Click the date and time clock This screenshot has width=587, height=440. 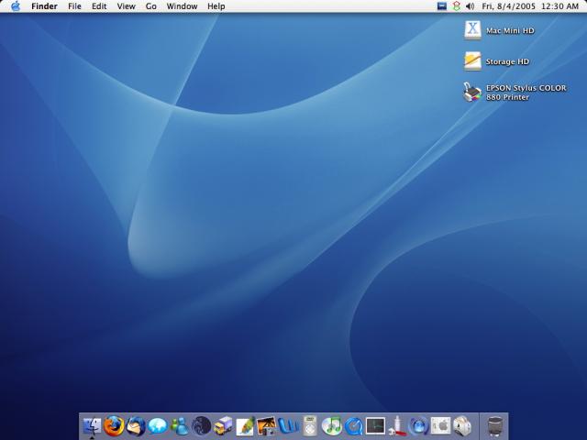pyautogui.click(x=530, y=6)
